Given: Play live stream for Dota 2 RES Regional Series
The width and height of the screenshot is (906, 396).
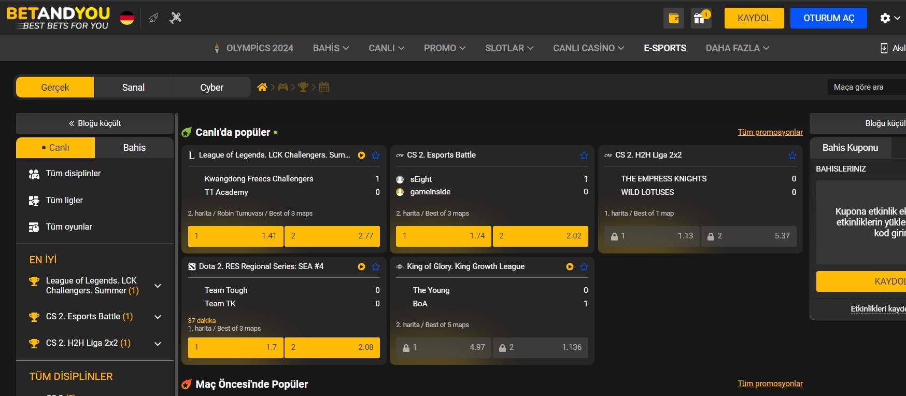Looking at the screenshot, I should tap(361, 266).
